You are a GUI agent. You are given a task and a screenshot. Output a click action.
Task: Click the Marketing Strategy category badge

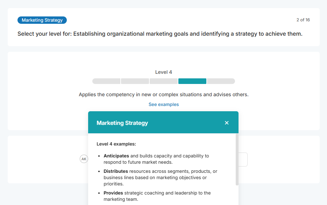pos(42,20)
